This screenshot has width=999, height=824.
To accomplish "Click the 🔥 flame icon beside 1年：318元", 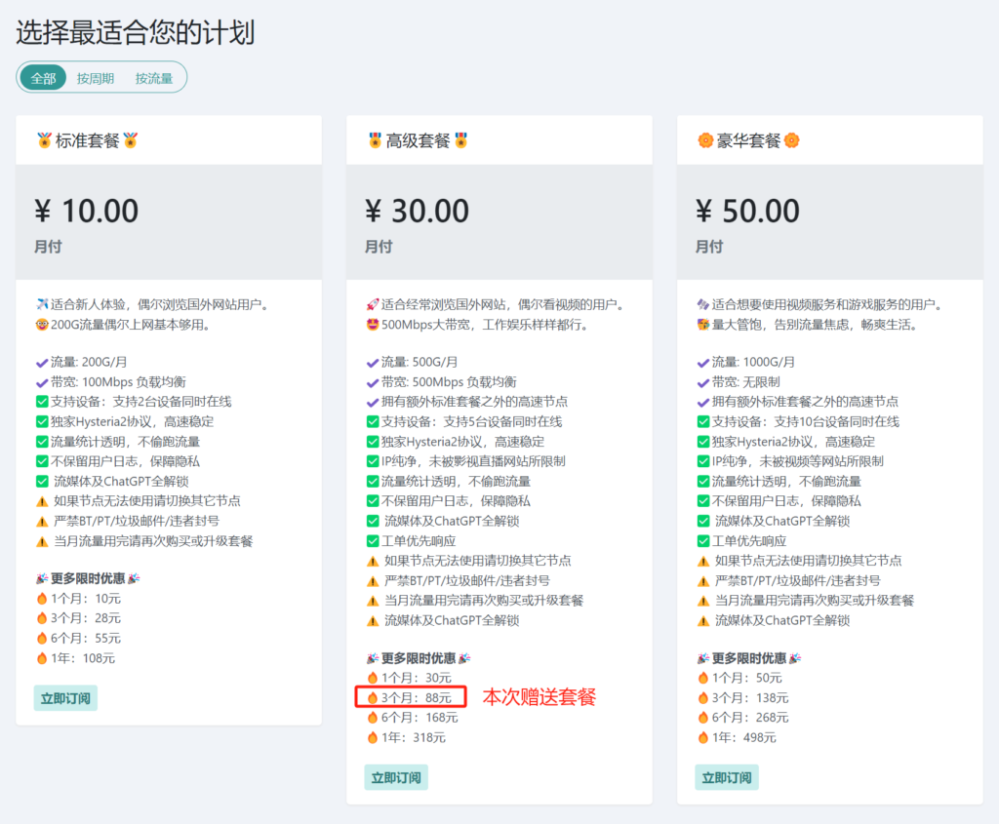I will pos(372,738).
